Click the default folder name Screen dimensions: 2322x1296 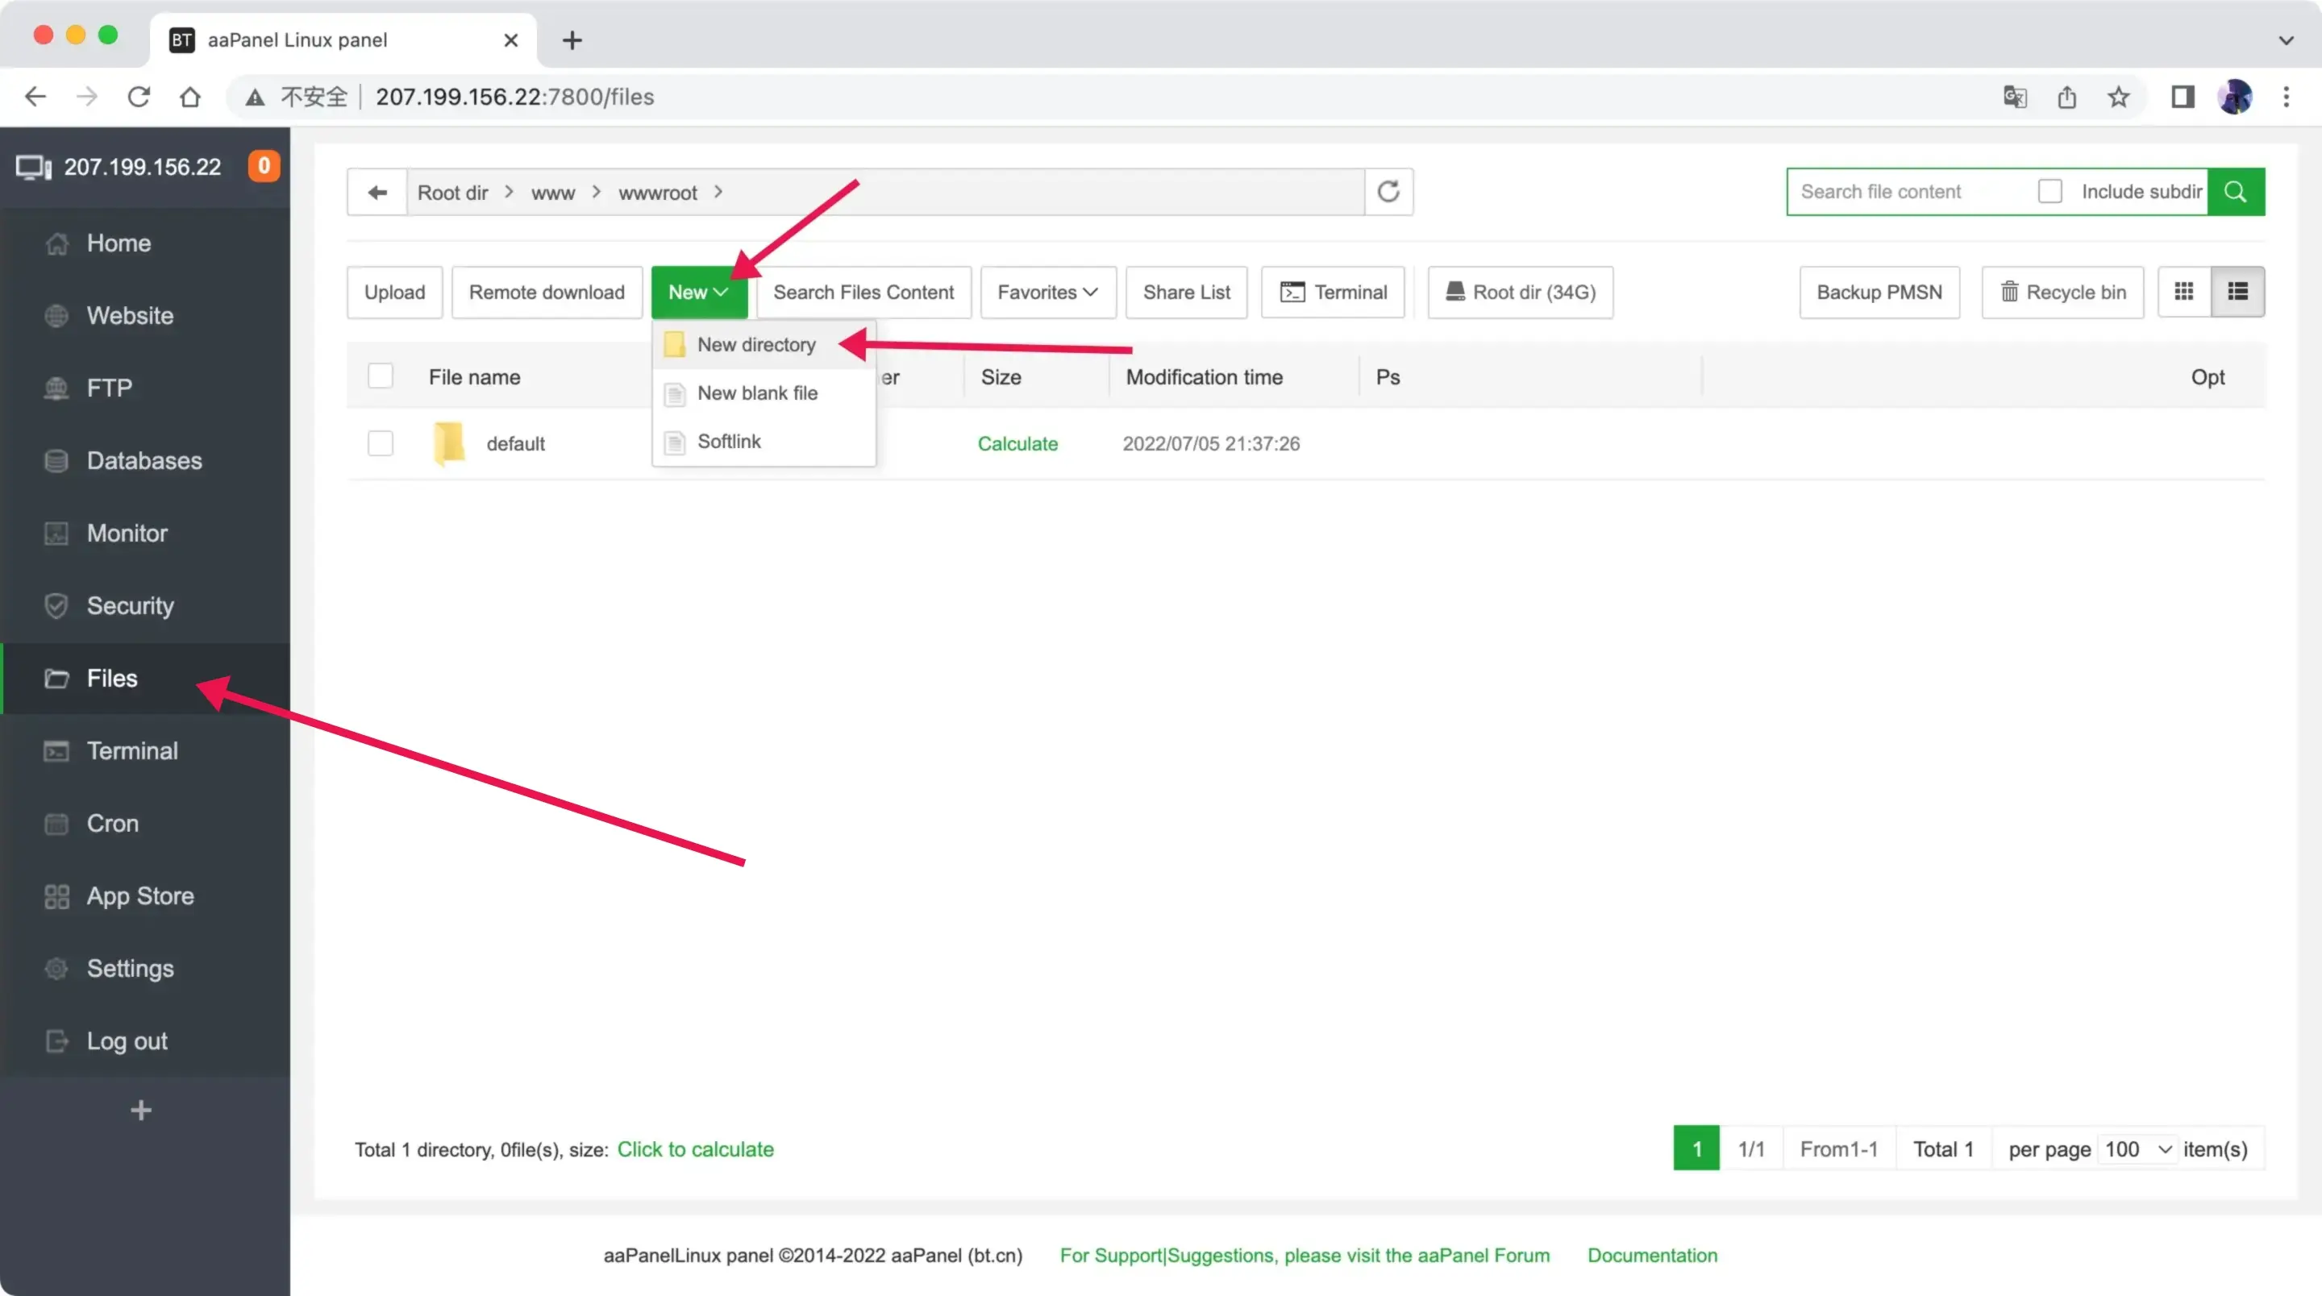pos(516,443)
